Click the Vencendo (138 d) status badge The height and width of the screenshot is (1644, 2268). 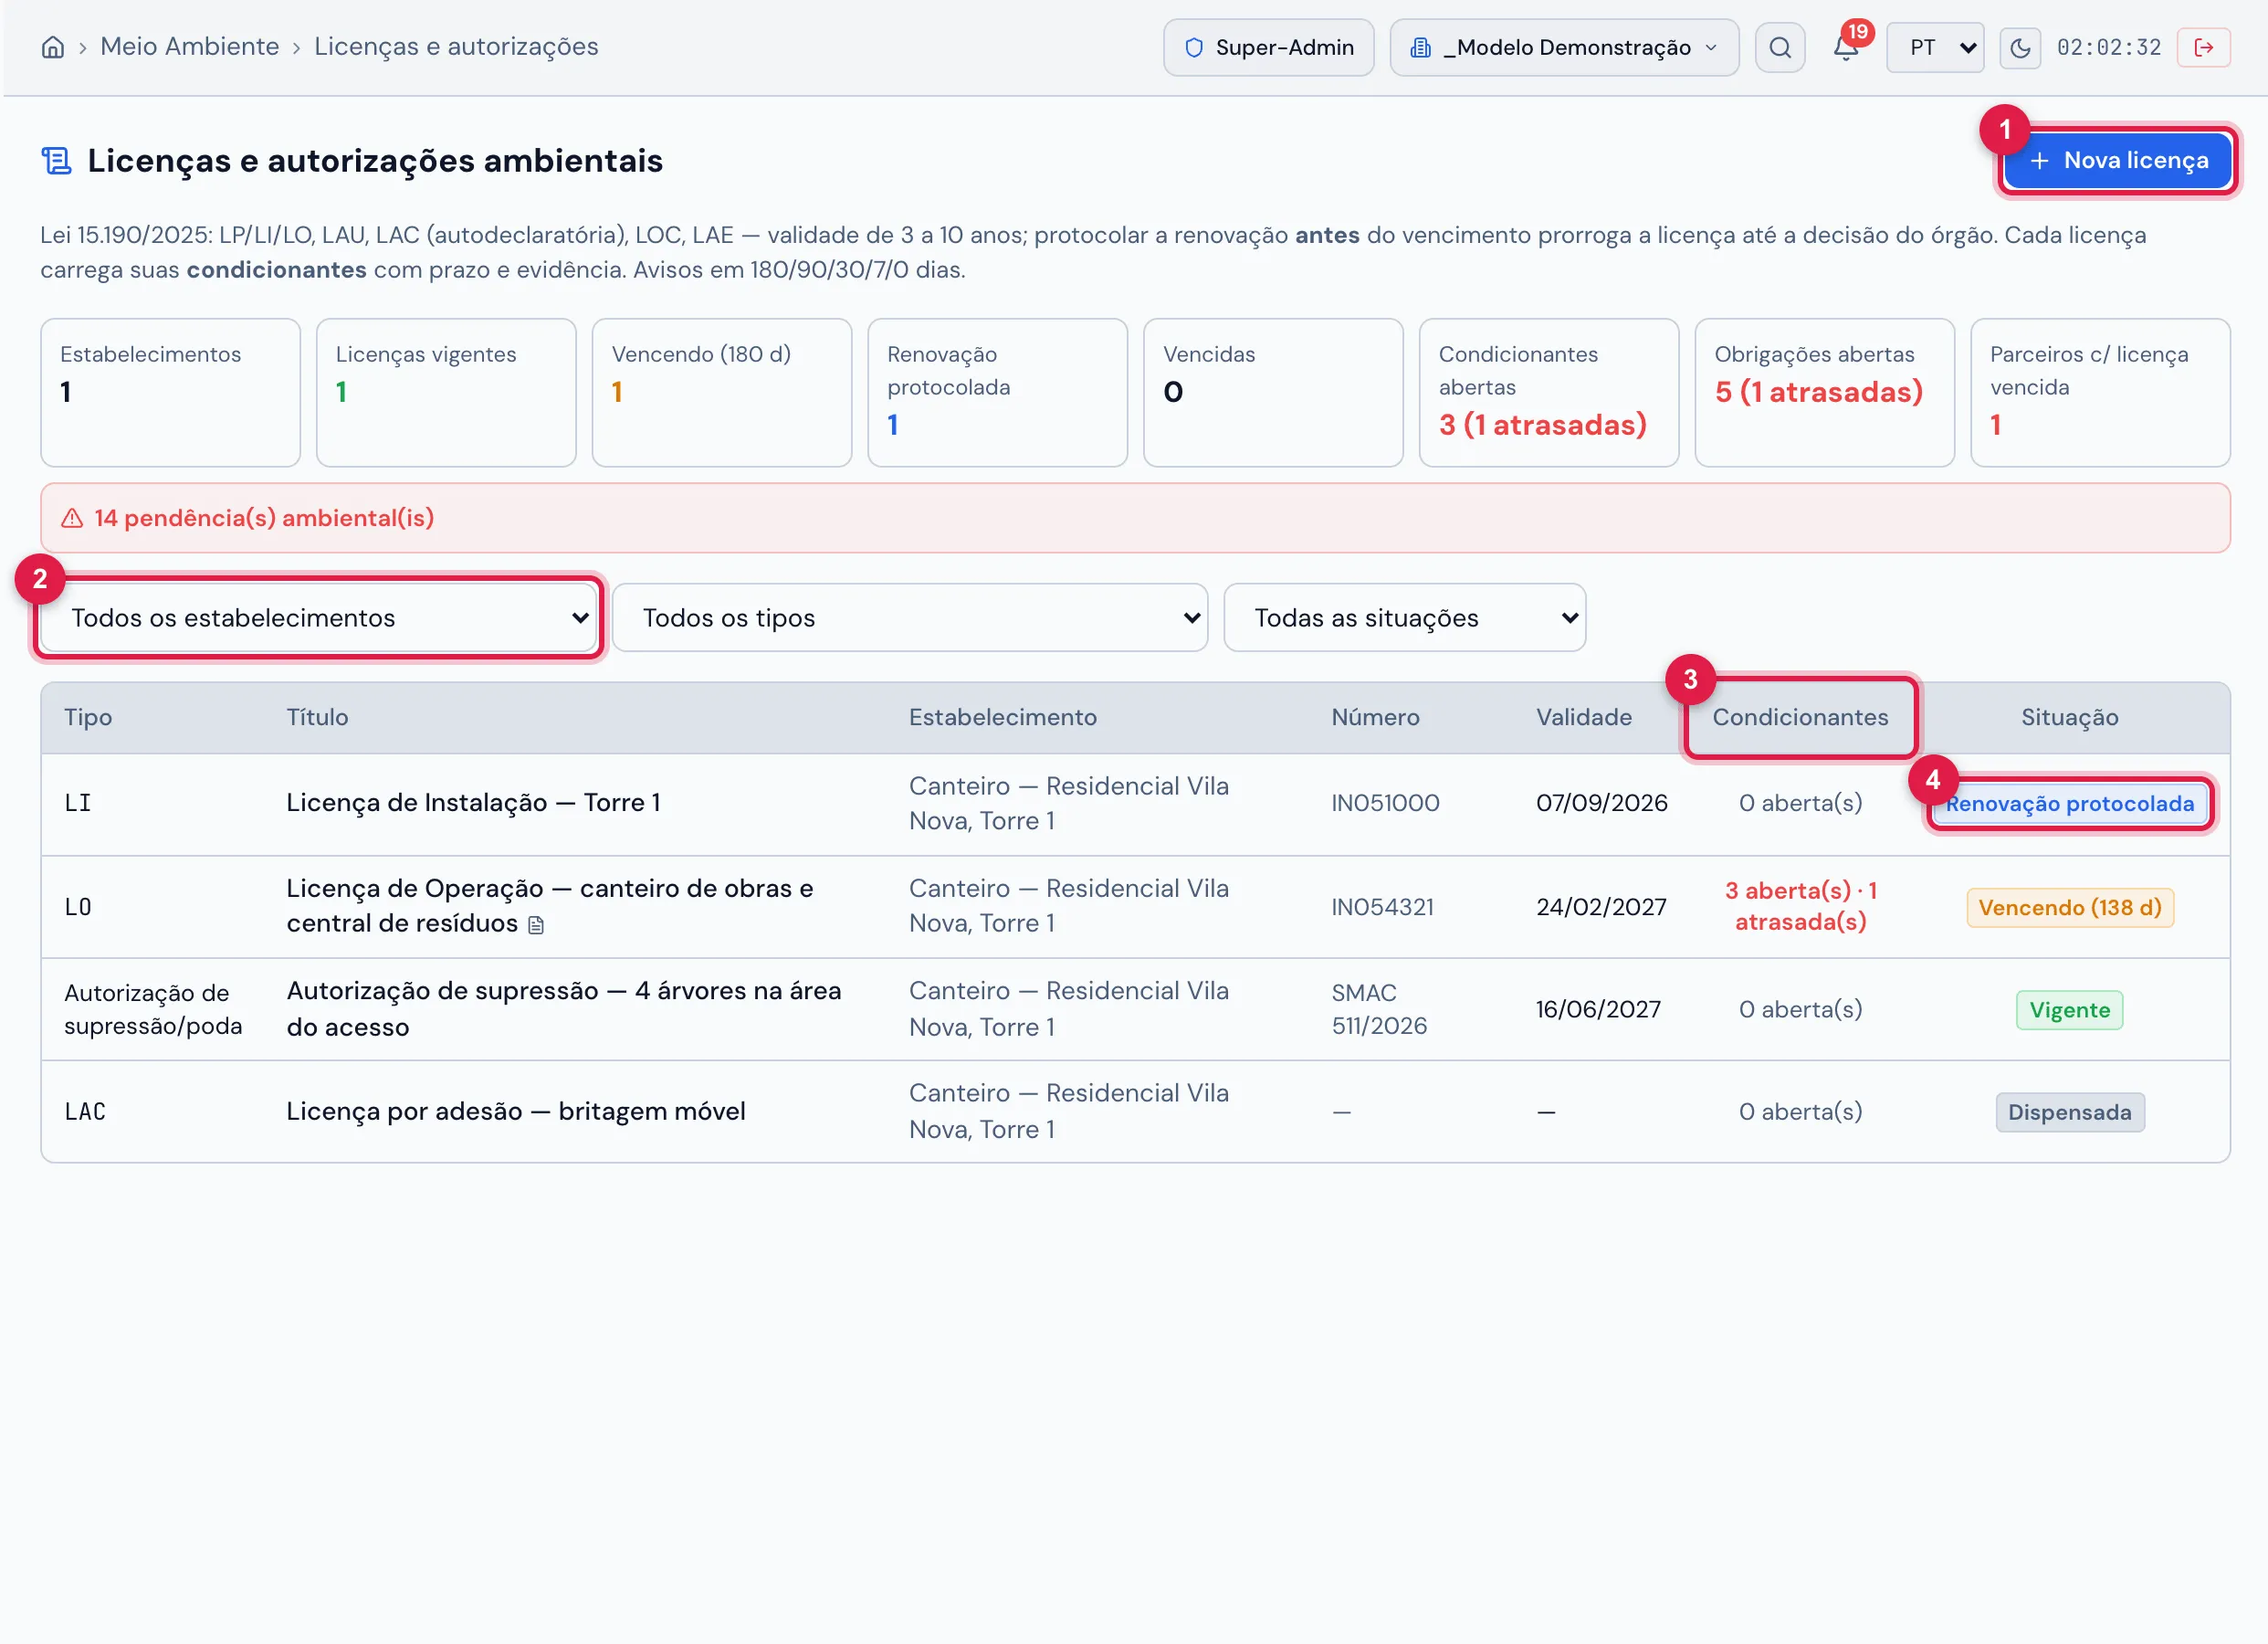2069,908
